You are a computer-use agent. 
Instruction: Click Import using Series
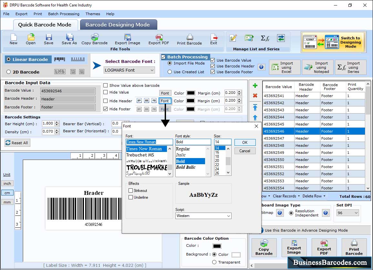[x=351, y=67]
